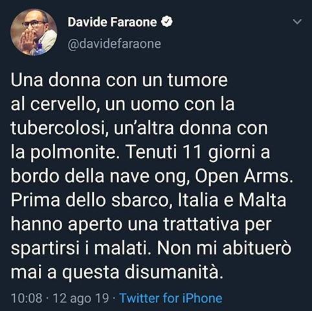This screenshot has width=312, height=311.
Task: Click the phrase 'Prima dello sbarco'
Action: point(89,200)
